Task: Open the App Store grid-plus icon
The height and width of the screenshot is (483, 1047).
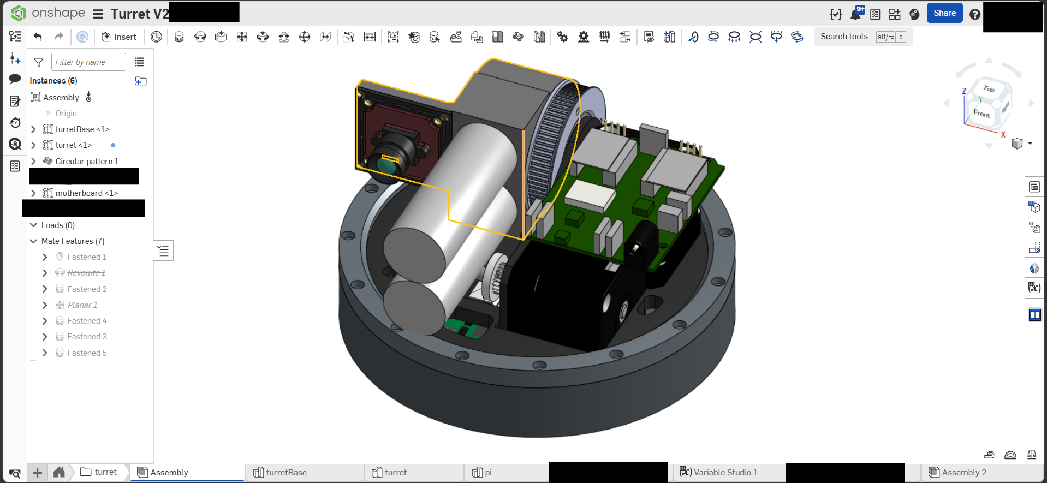Action: (895, 14)
